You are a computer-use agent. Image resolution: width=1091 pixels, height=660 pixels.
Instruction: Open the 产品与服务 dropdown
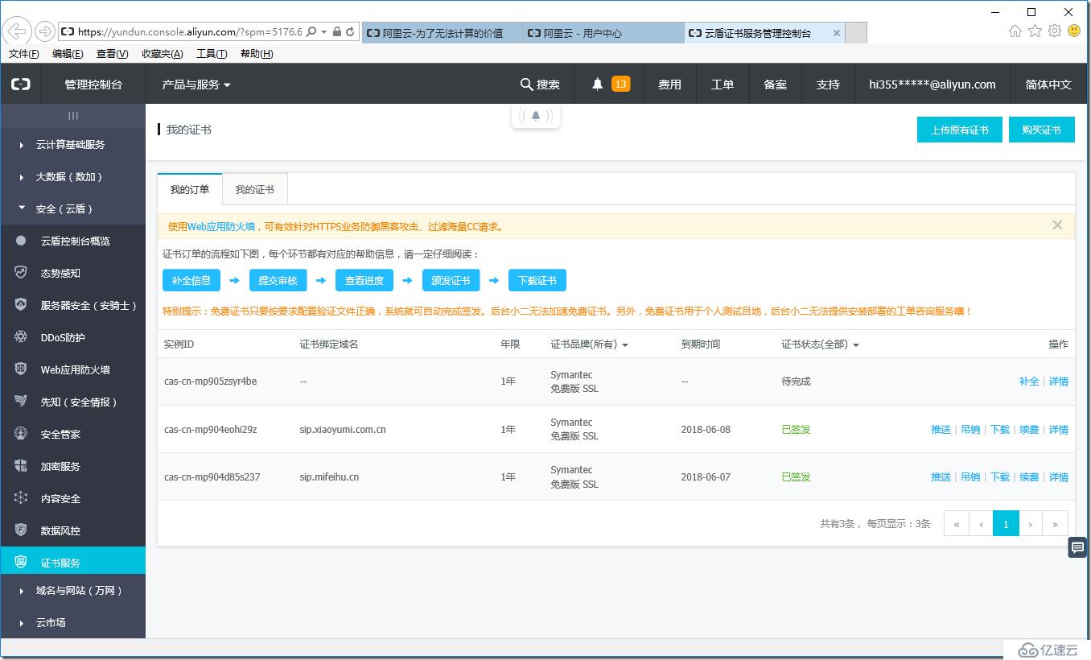pos(196,84)
